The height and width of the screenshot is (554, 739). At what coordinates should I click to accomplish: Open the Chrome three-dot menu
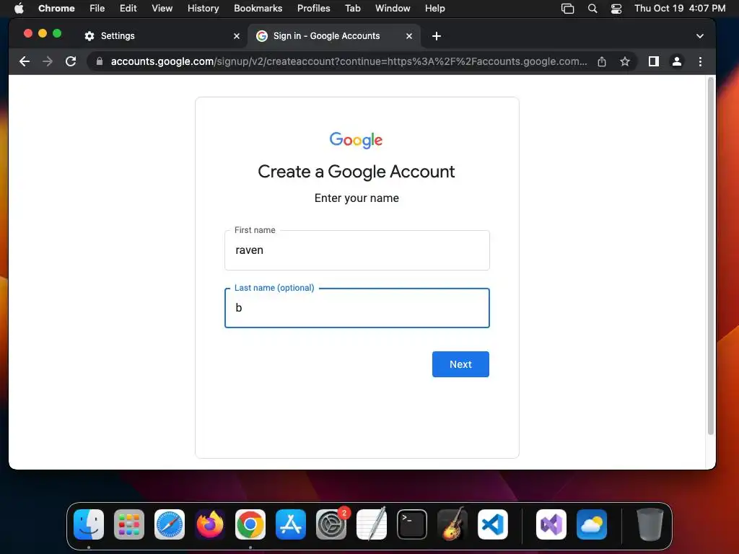[x=700, y=61]
